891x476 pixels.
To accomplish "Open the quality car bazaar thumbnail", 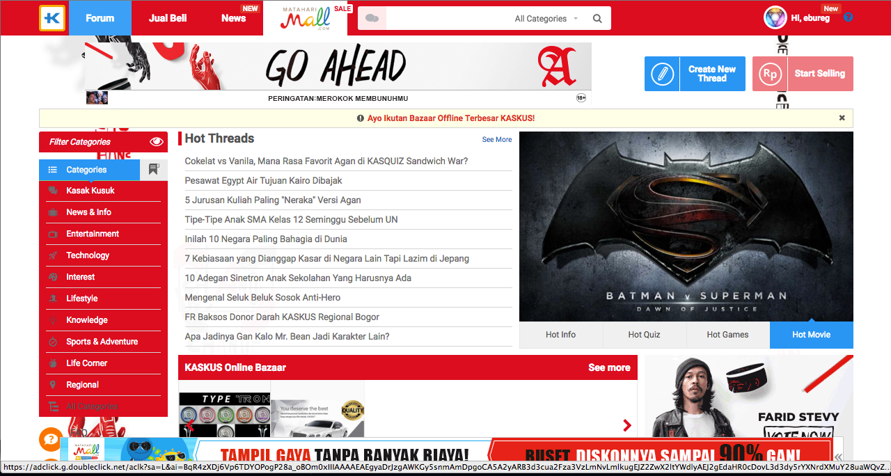I will [317, 418].
